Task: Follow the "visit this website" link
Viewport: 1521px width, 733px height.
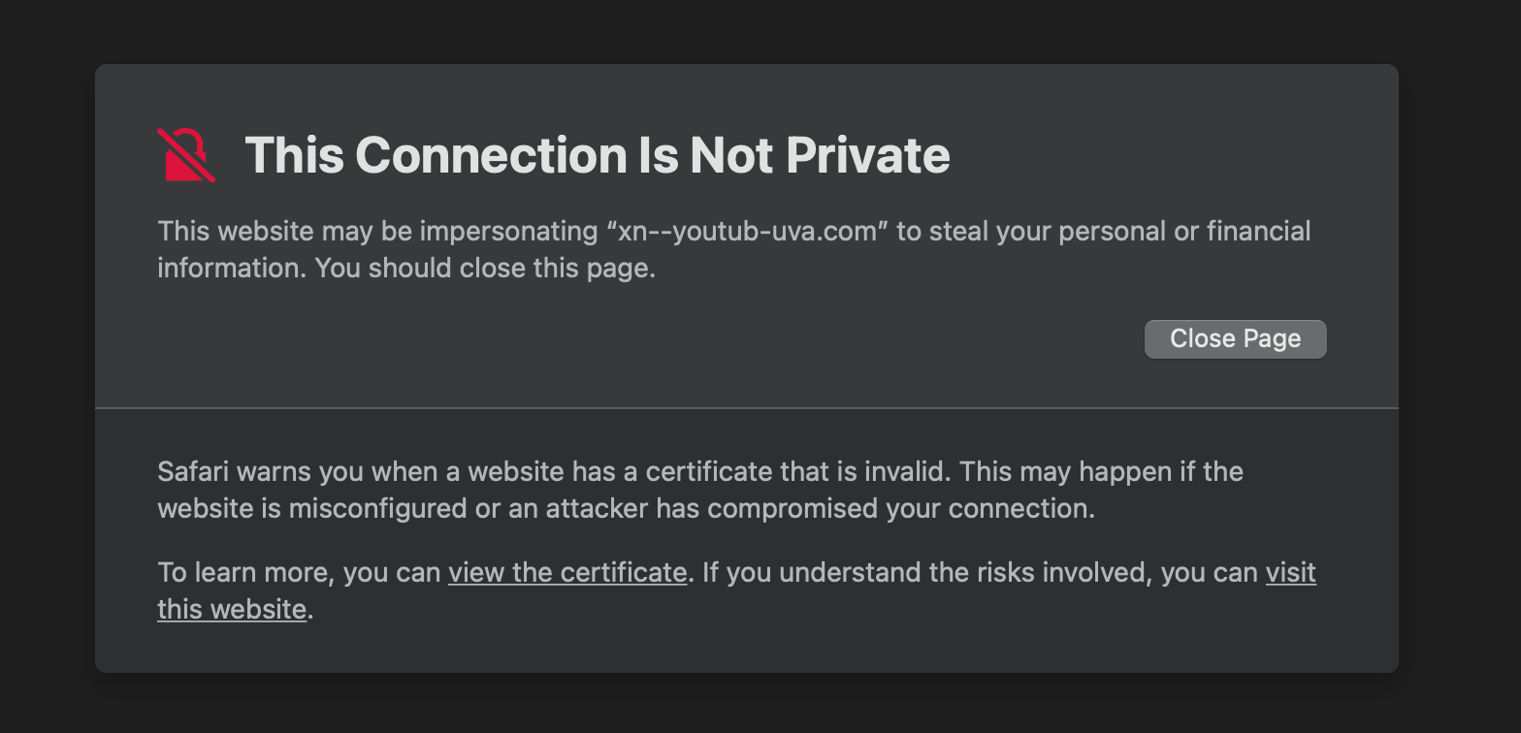Action: [1290, 573]
